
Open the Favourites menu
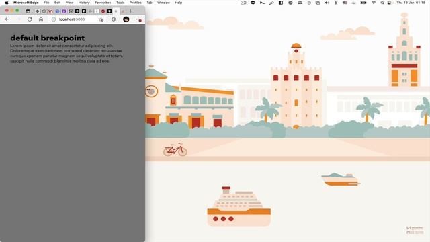(103, 3)
